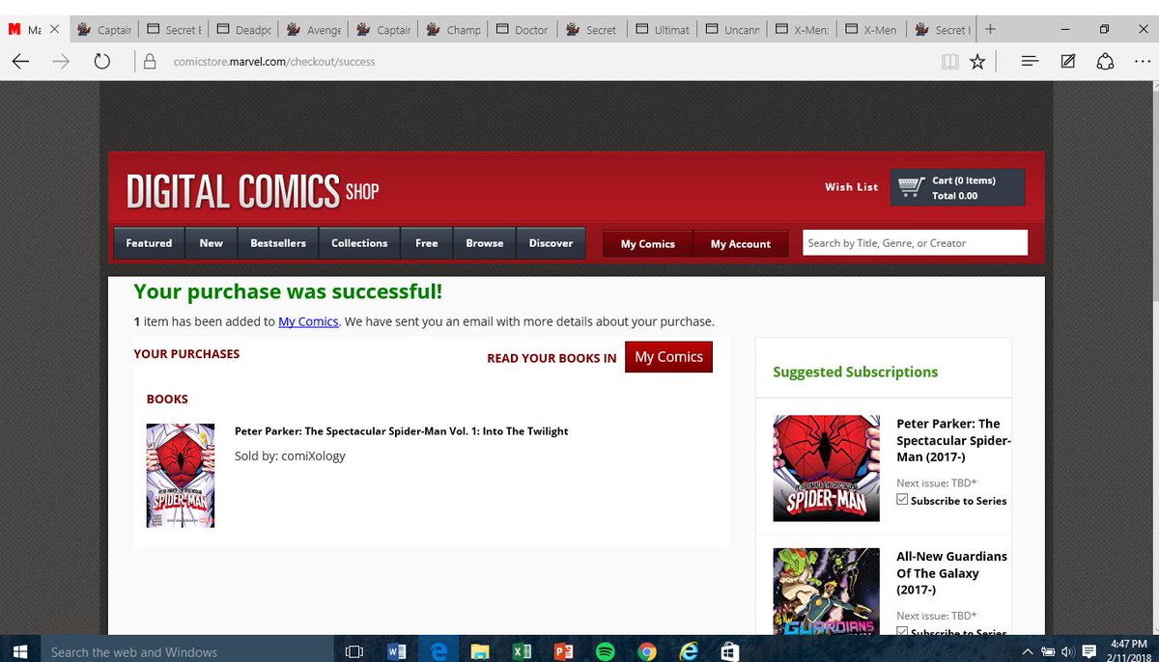Open the Free comics menu item

tap(427, 243)
